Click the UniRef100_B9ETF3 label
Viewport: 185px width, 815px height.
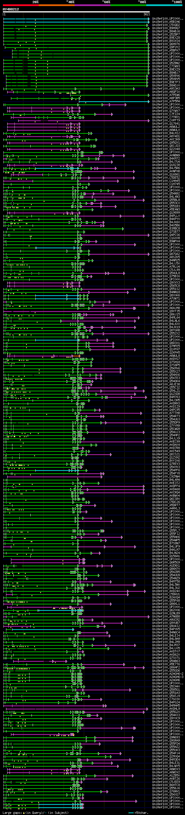[166, 82]
